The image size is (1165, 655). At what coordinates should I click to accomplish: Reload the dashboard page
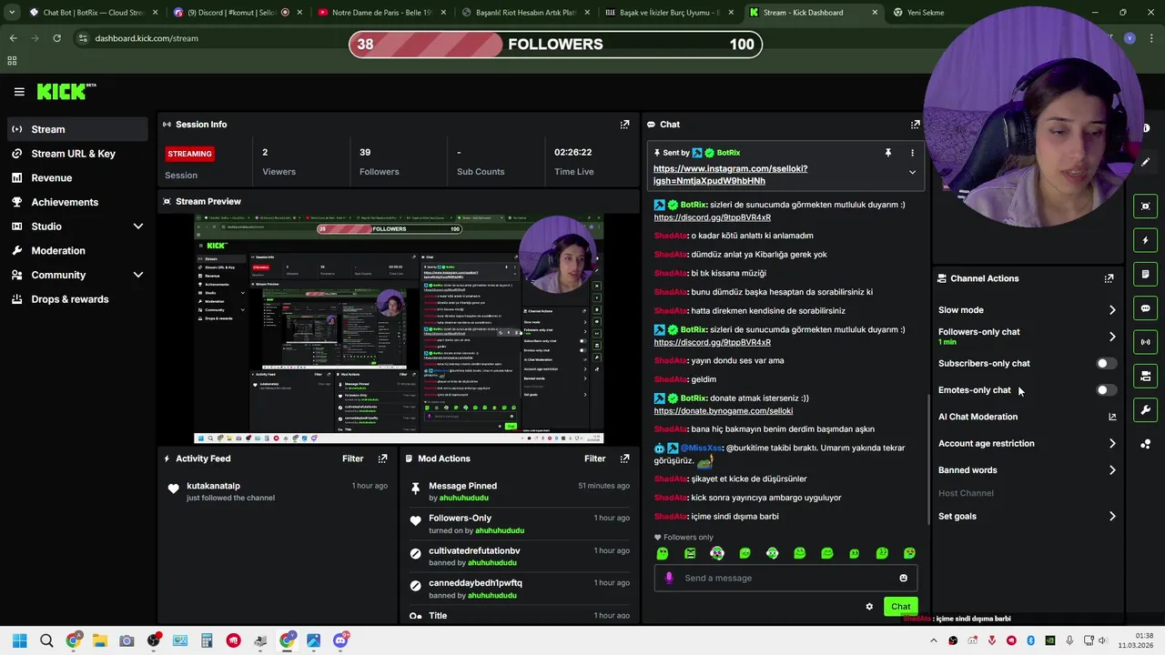tap(56, 38)
